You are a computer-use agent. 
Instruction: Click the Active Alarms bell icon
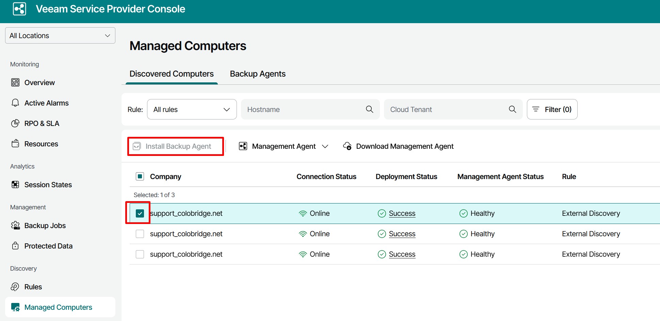click(15, 103)
